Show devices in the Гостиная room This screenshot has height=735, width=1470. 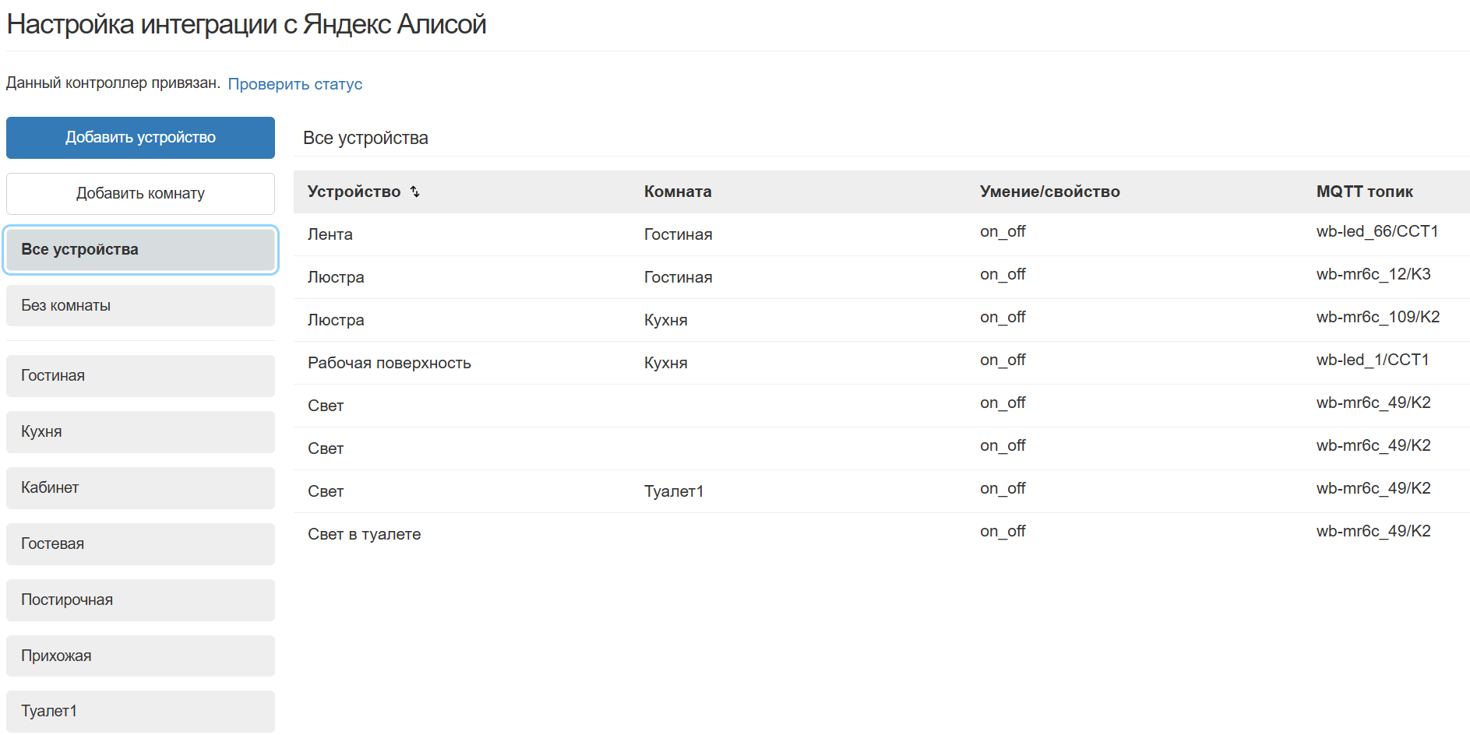point(140,376)
